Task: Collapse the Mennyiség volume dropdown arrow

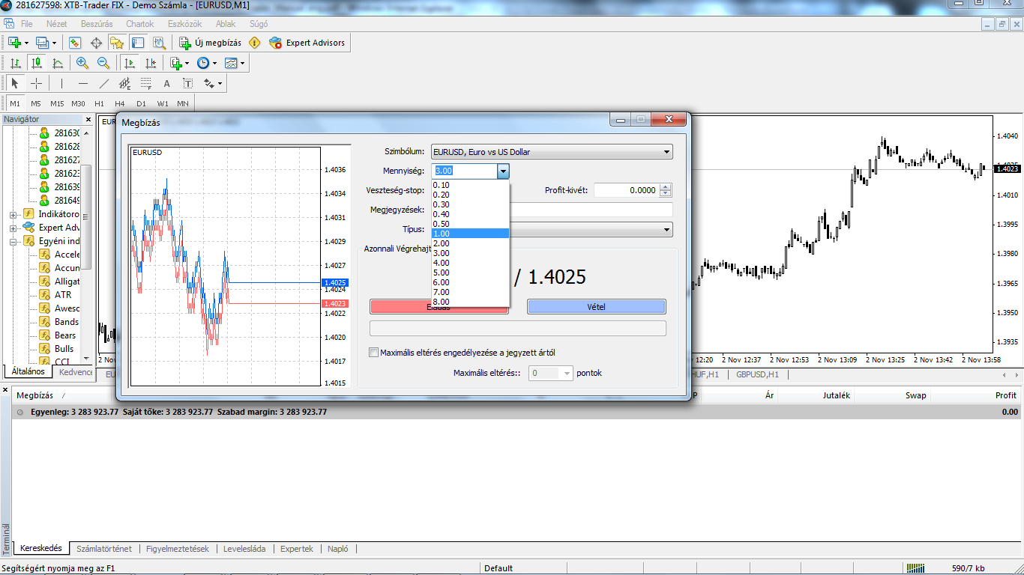Action: point(503,171)
